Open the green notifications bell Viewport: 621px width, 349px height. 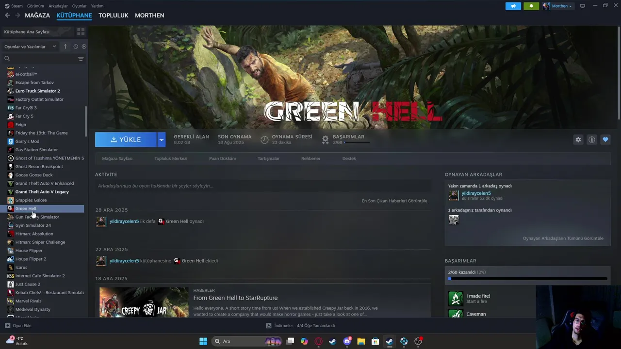[x=531, y=6]
